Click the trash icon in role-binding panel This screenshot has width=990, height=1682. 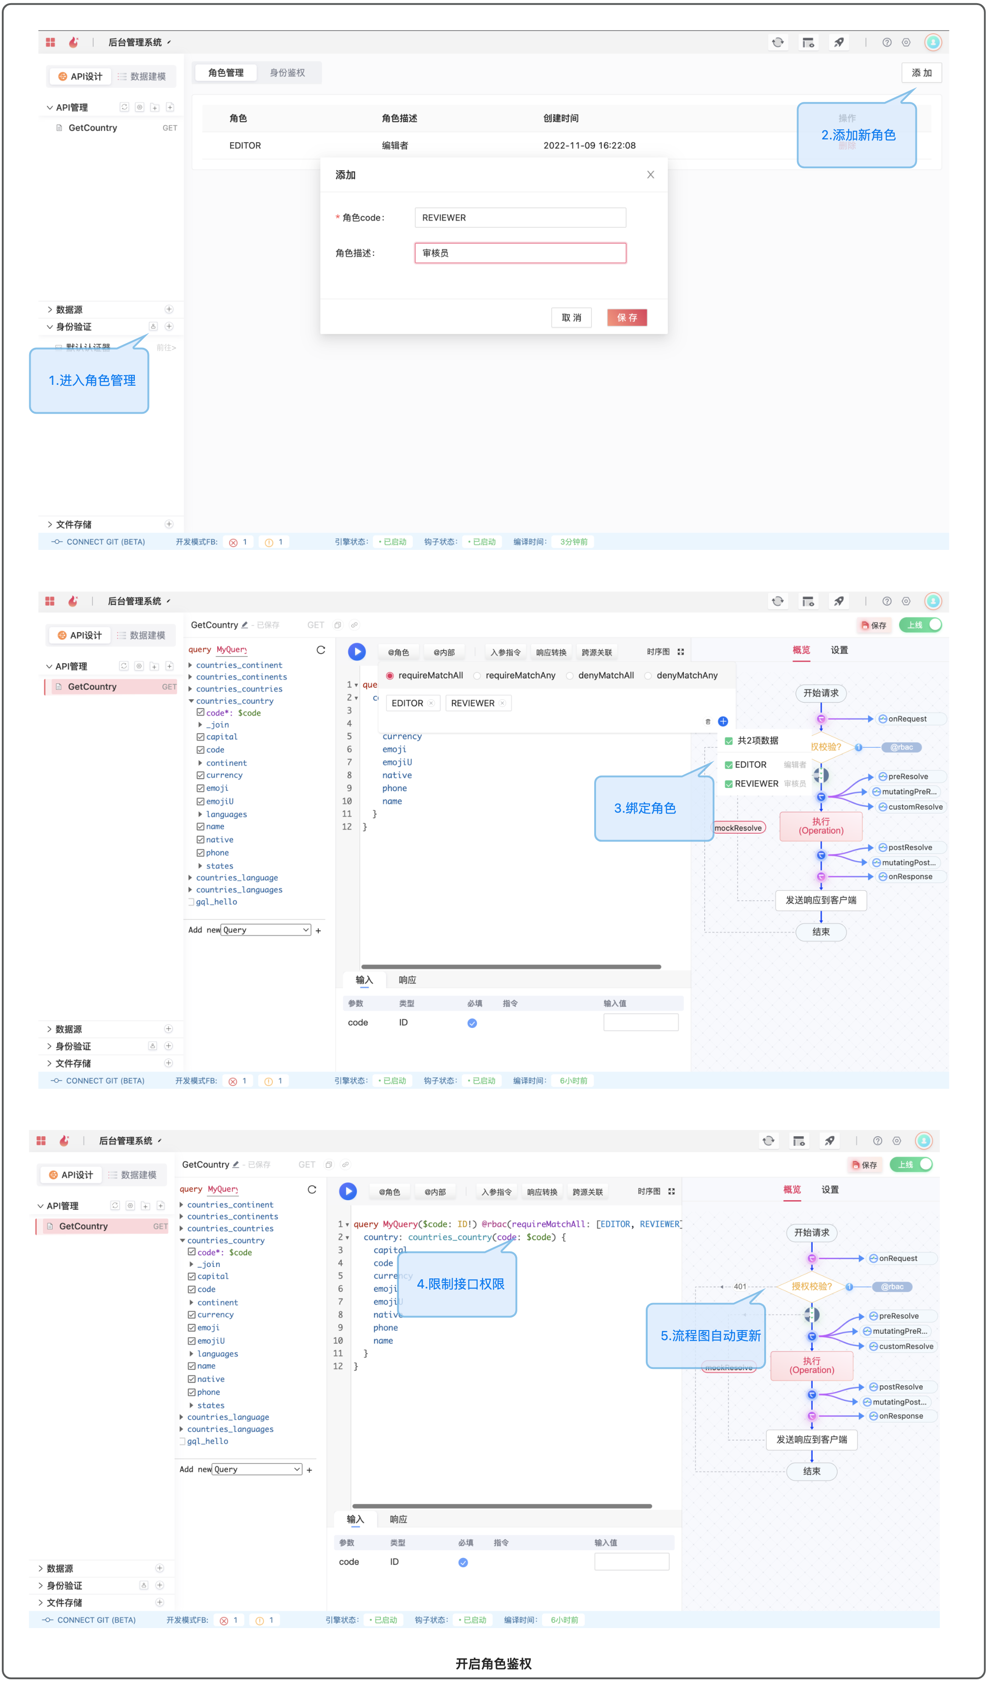[x=708, y=722]
